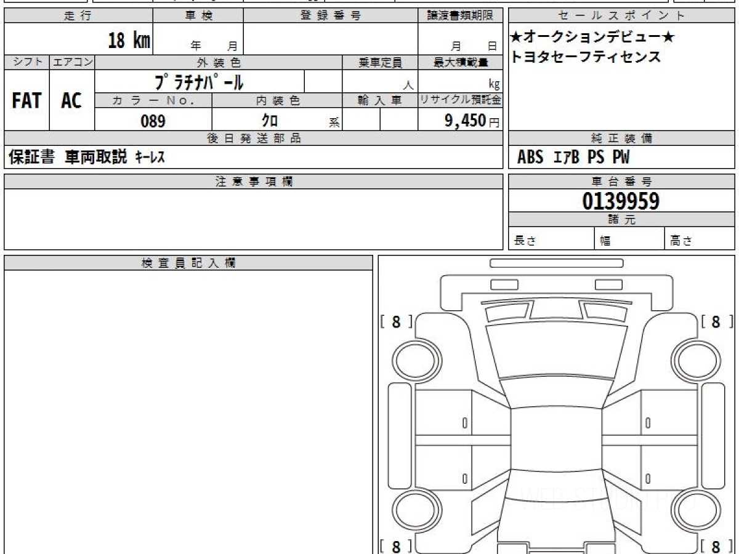The image size is (739, 554).
Task: Click the upper-left tire rating [8]
Action: (397, 321)
